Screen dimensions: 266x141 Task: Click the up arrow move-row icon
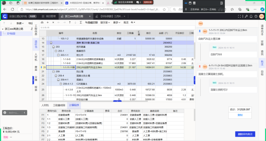tap(70, 22)
